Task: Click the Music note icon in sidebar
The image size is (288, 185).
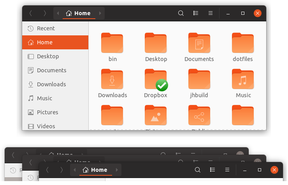Action: tap(31, 98)
